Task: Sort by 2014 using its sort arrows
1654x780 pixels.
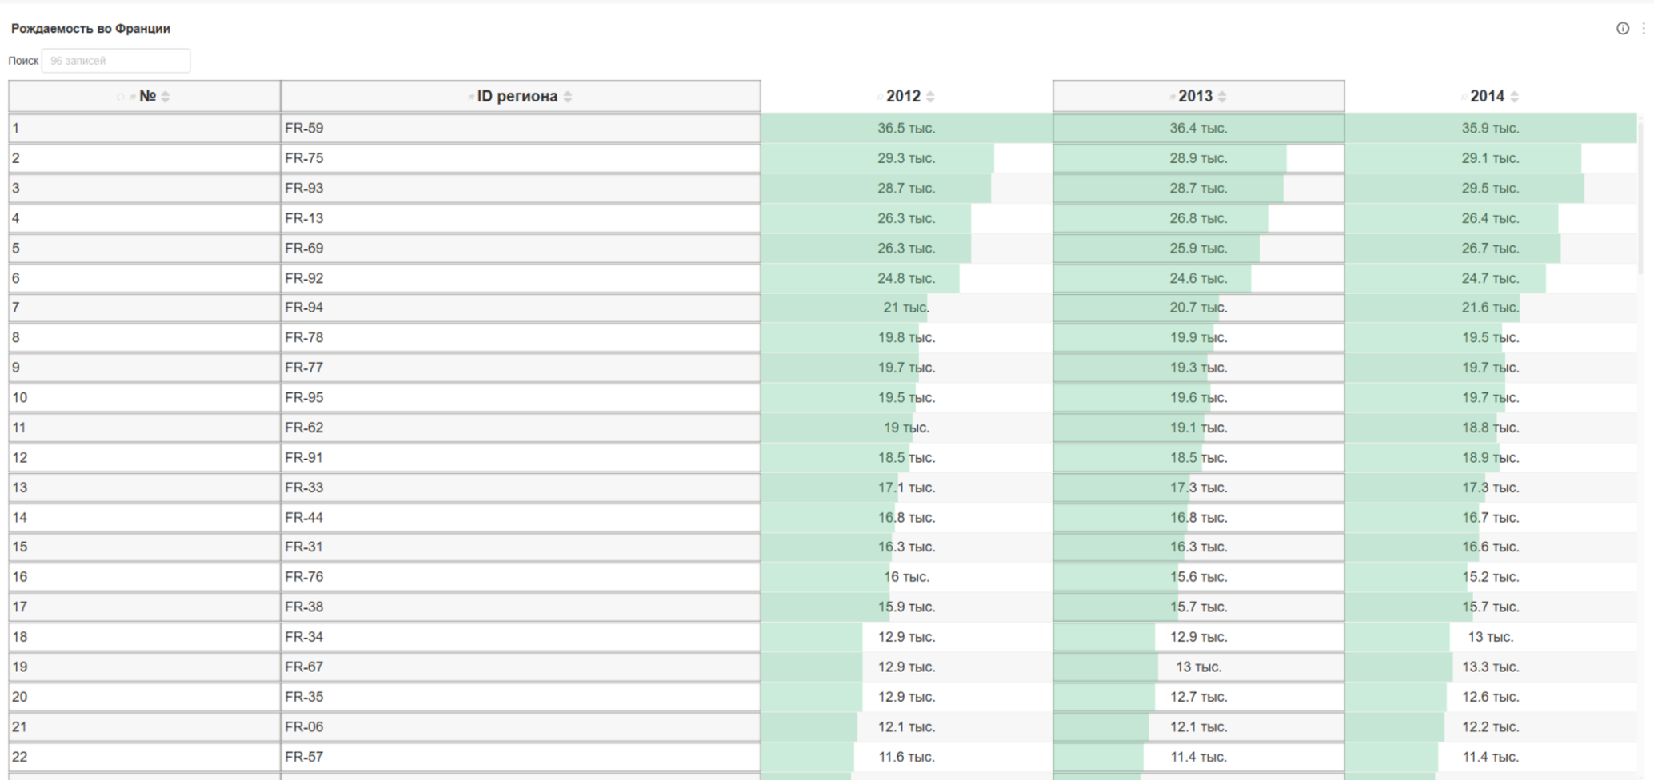Action: tap(1514, 97)
